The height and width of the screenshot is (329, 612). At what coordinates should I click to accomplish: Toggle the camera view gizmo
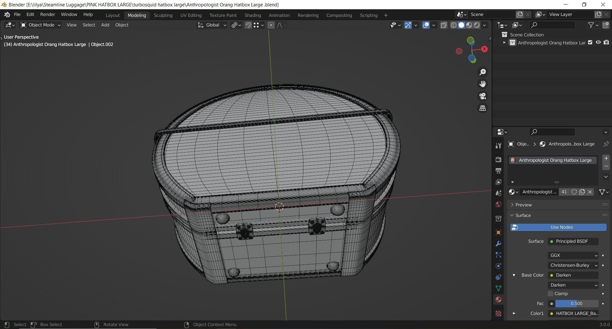(x=483, y=96)
